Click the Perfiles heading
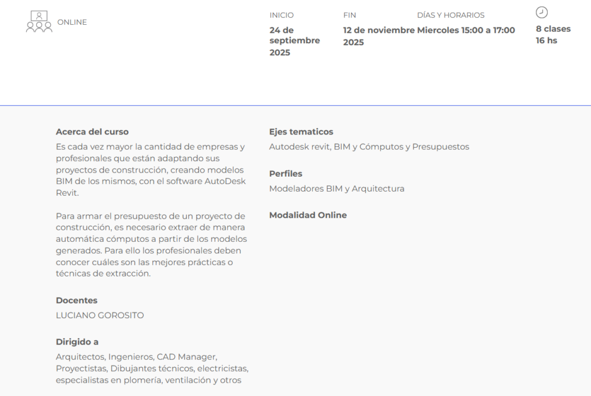591x396 pixels. (286, 174)
